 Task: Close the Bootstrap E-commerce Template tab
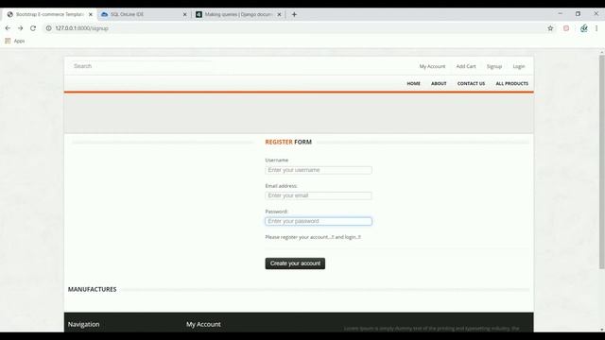pyautogui.click(x=91, y=14)
